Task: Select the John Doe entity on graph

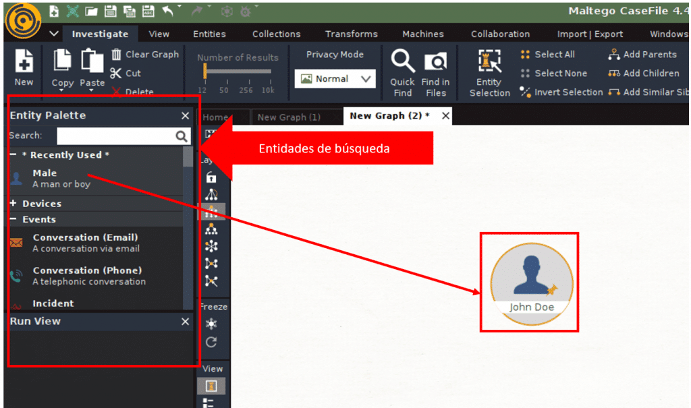Action: click(531, 284)
